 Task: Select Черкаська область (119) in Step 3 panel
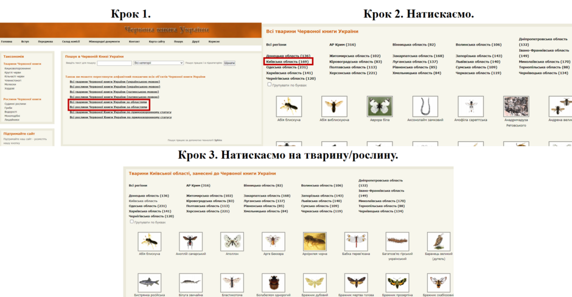point(322,211)
